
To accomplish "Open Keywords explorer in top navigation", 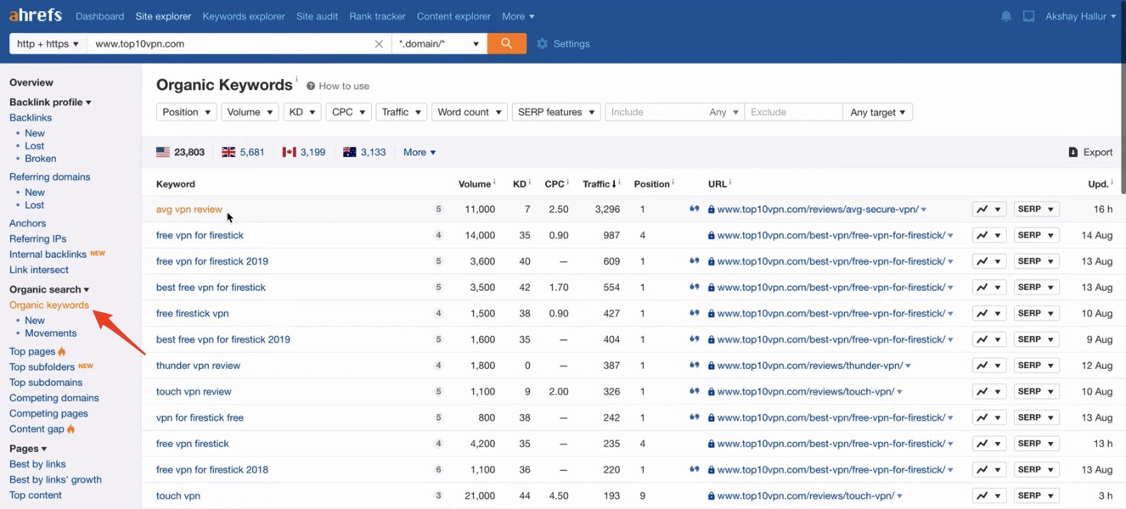I will click(x=243, y=16).
